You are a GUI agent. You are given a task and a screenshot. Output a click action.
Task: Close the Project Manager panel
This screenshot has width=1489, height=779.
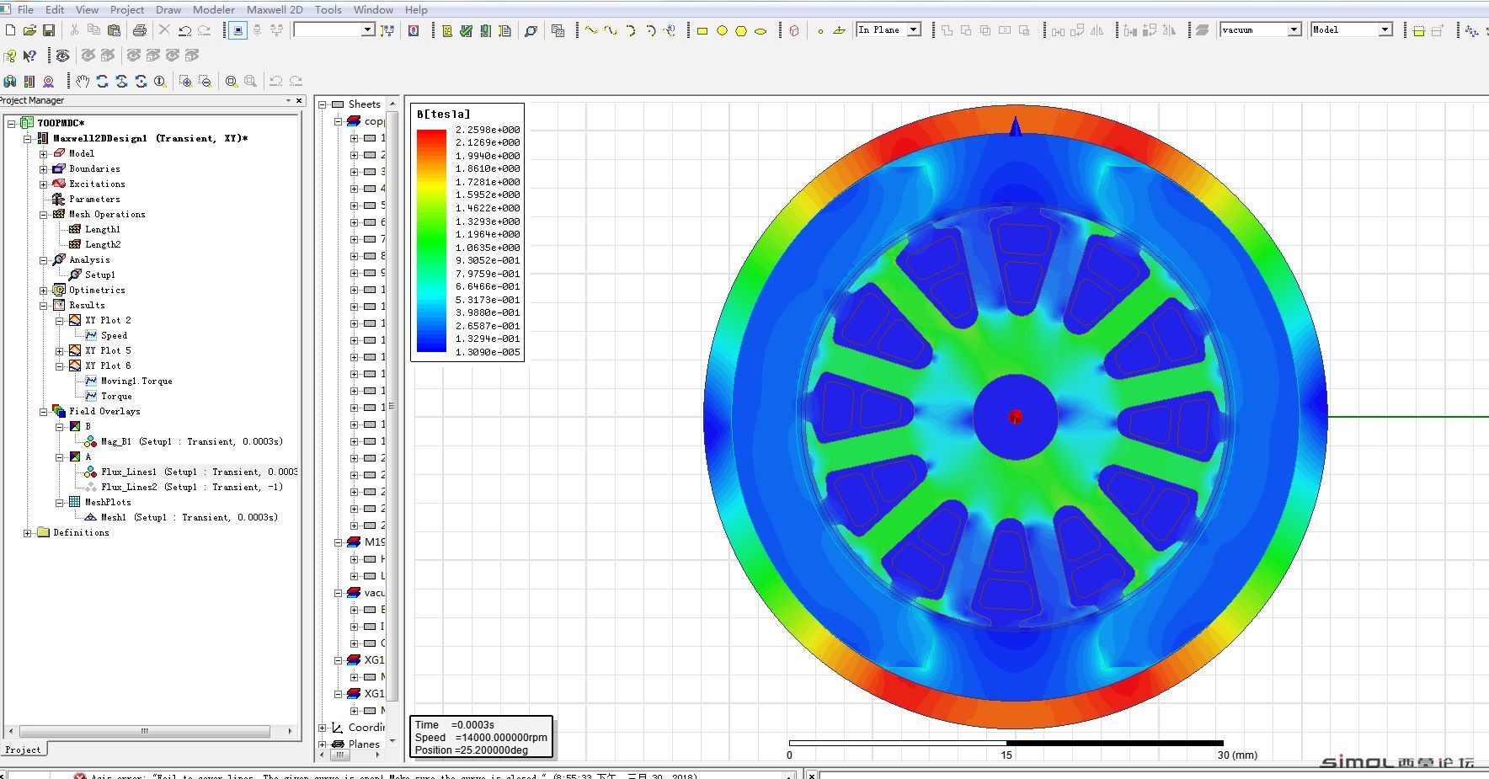(x=298, y=100)
